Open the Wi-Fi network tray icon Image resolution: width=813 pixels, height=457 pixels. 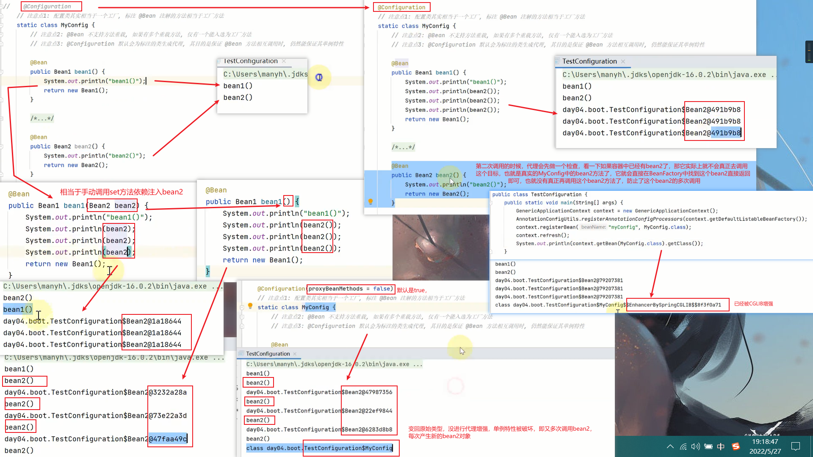683,446
